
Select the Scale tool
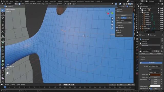point(3,25)
